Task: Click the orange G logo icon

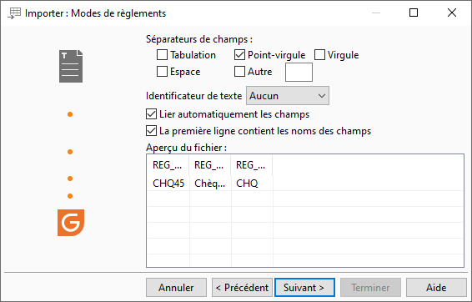Action: [x=71, y=223]
